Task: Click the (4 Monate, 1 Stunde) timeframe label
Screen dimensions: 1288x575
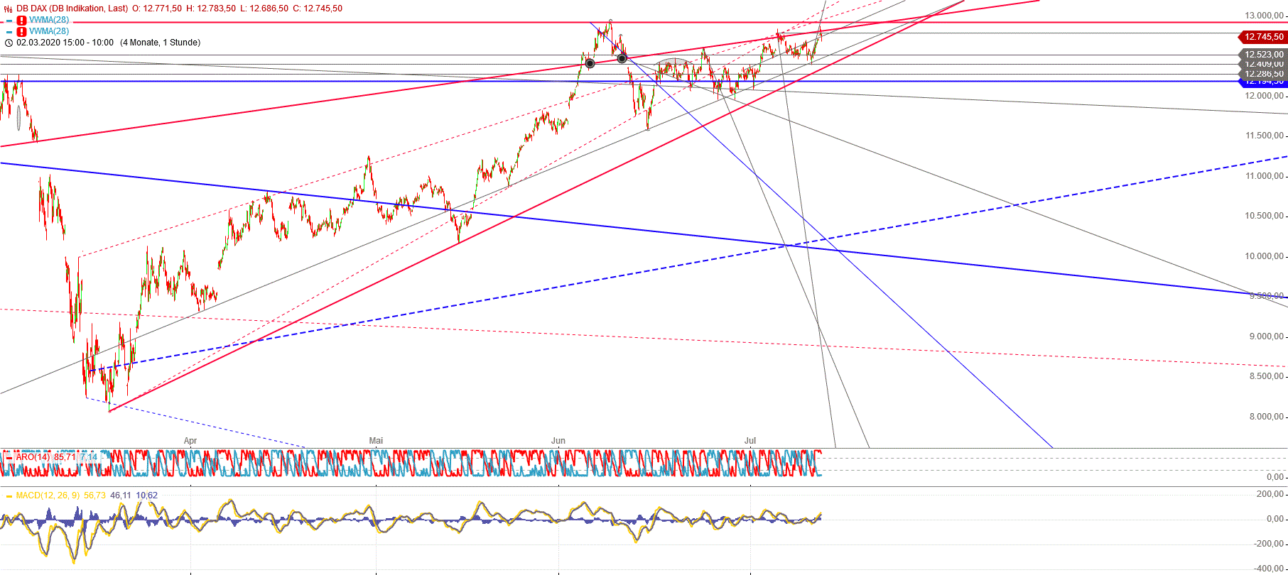Action: coord(160,43)
